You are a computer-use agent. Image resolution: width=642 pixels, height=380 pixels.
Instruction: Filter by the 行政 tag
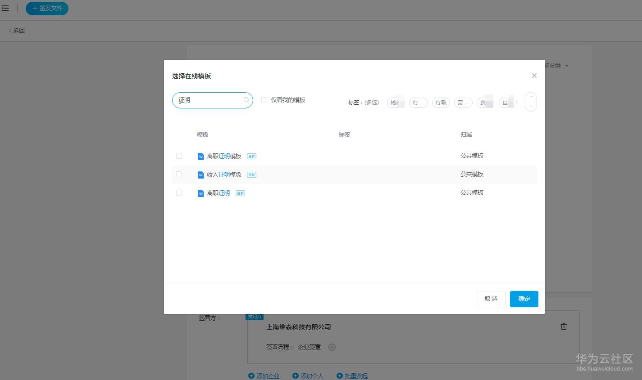[x=441, y=103]
